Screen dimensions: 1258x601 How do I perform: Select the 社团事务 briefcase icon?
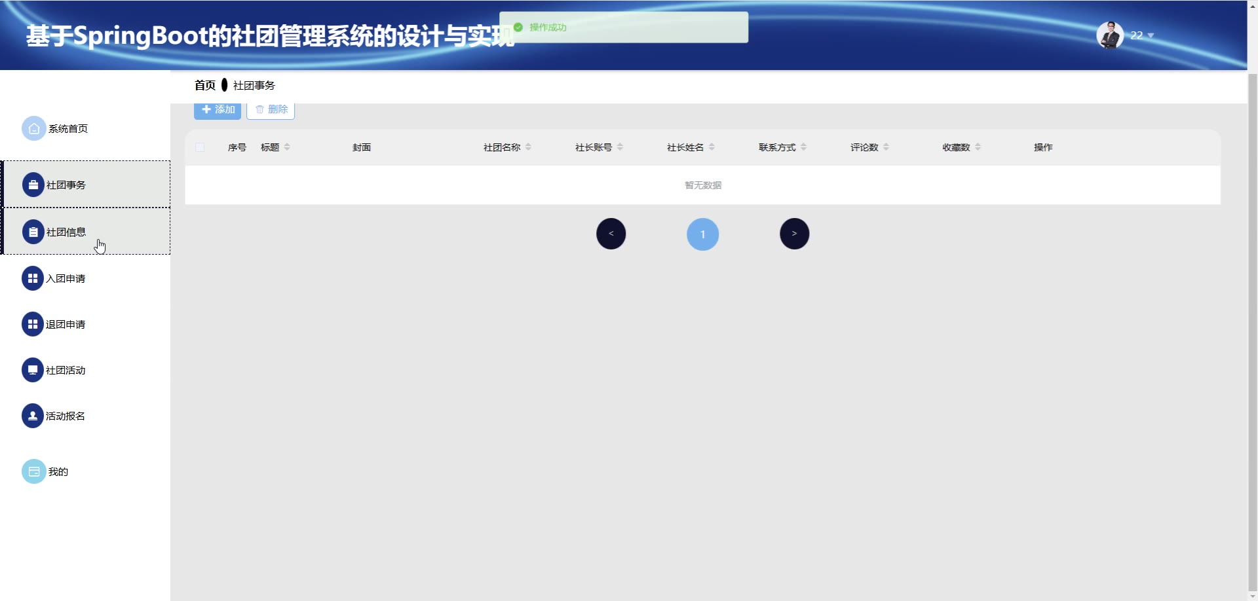(33, 185)
